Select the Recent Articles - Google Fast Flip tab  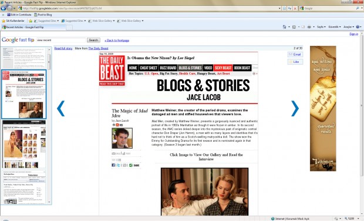pos(33,27)
